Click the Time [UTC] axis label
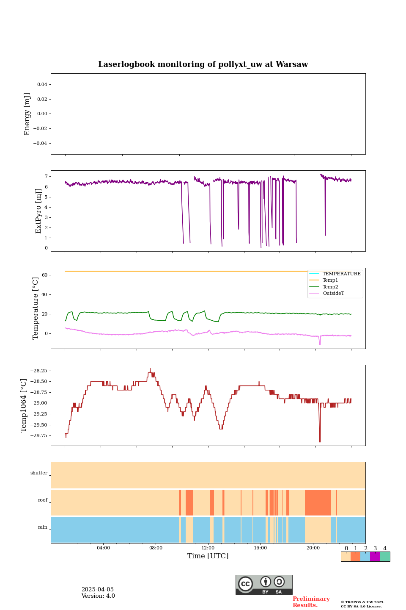The height and width of the screenshot is (610, 406). click(208, 556)
